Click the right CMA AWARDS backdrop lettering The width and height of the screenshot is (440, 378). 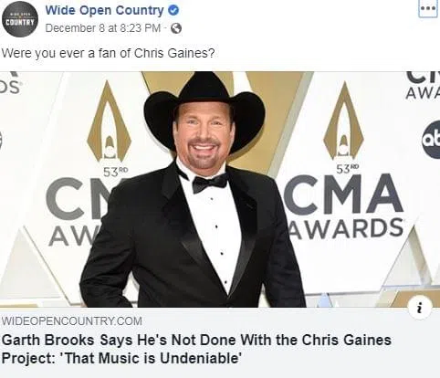[344, 206]
